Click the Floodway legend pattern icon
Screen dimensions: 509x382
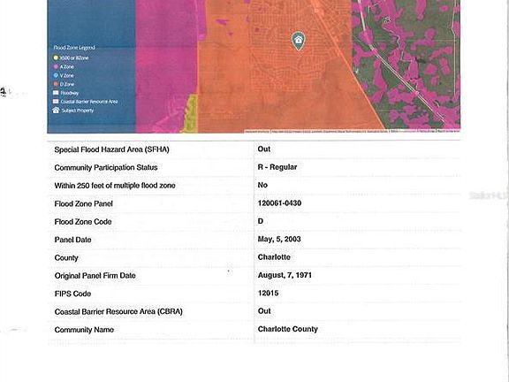[56, 93]
